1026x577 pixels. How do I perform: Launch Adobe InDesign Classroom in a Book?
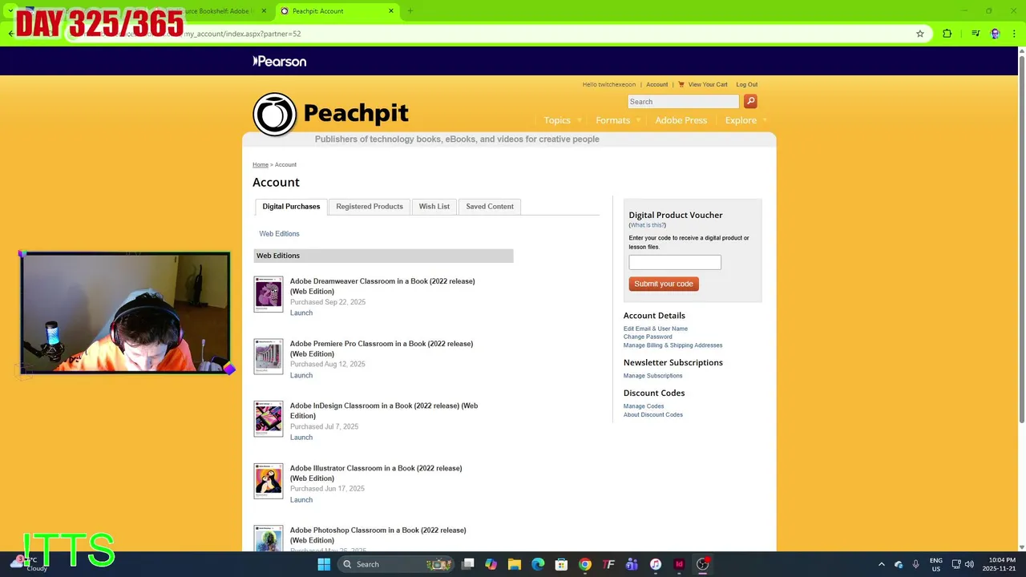click(x=301, y=438)
